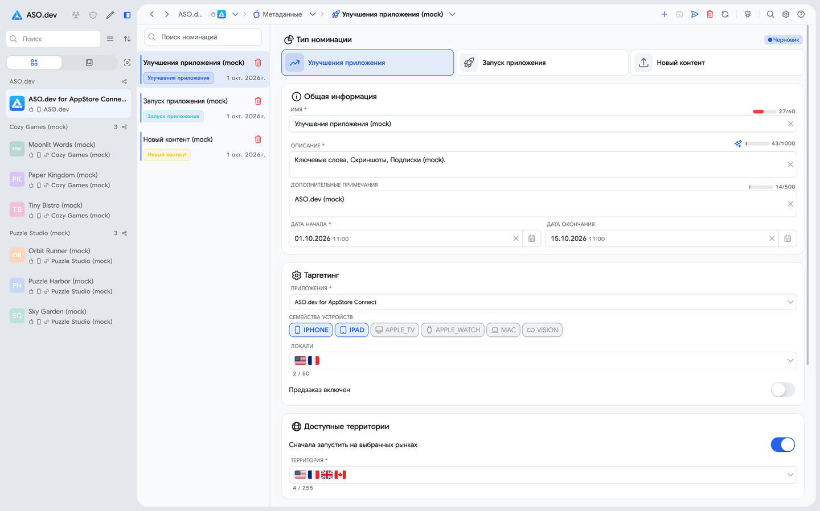Select the 'Запуск приложения' nomination type tab
The height and width of the screenshot is (511, 820).
point(542,63)
